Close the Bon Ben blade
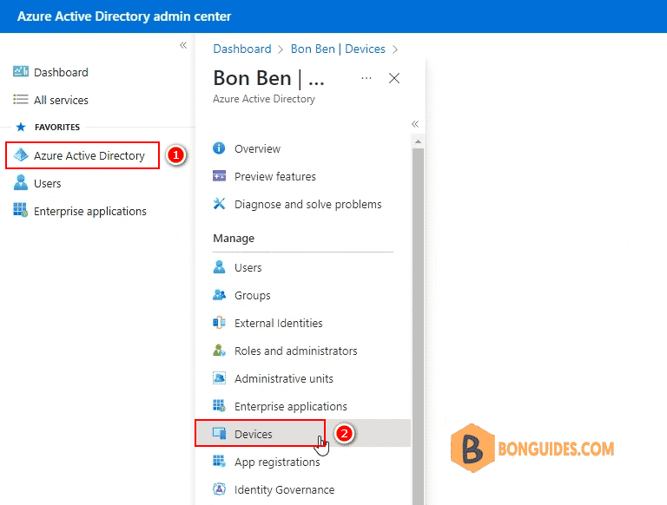Screen dimensions: 667x505 pos(394,78)
